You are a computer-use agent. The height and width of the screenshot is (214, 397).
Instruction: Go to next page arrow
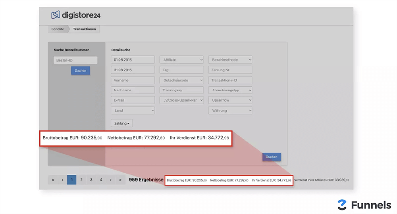[111, 180]
